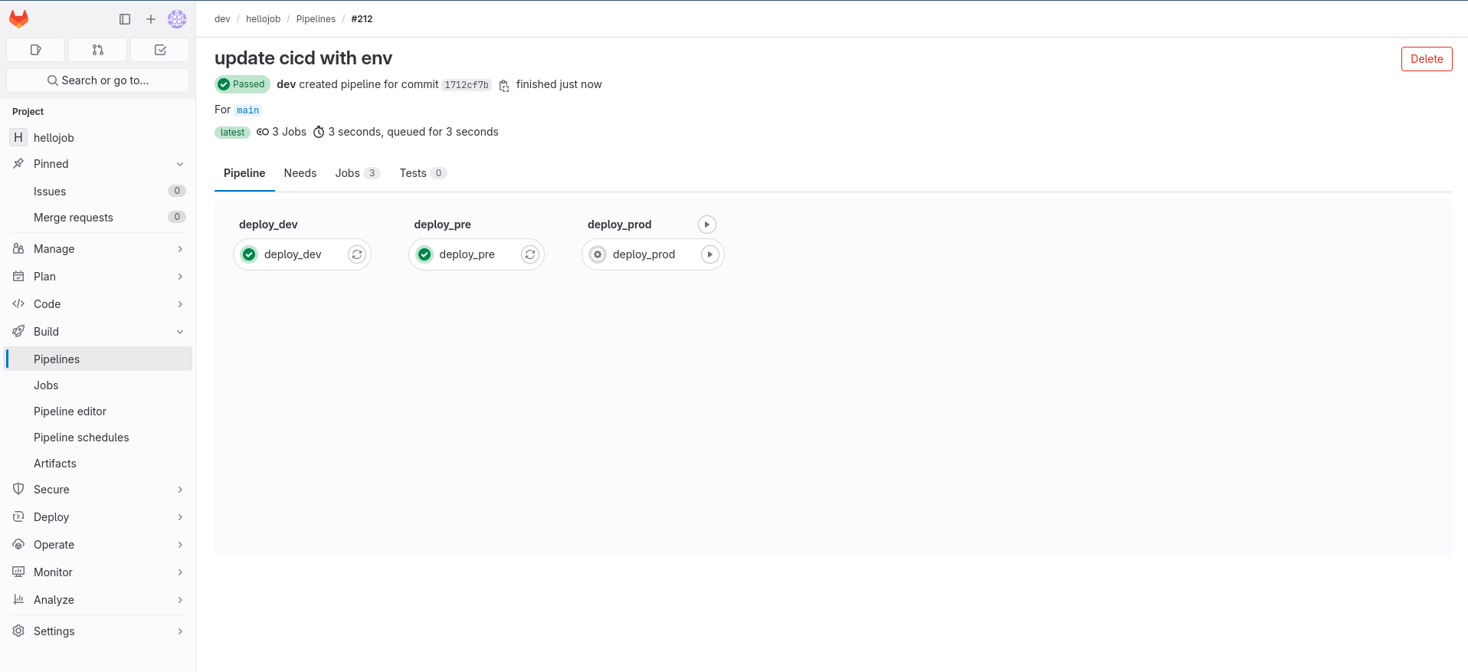
Task: Delete this pipeline
Action: [1427, 59]
